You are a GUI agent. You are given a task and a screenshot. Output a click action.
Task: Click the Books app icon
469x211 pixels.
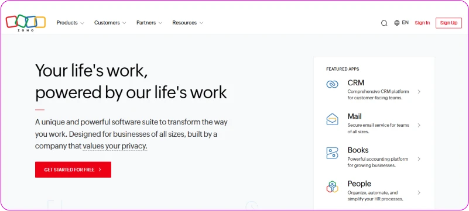click(332, 153)
